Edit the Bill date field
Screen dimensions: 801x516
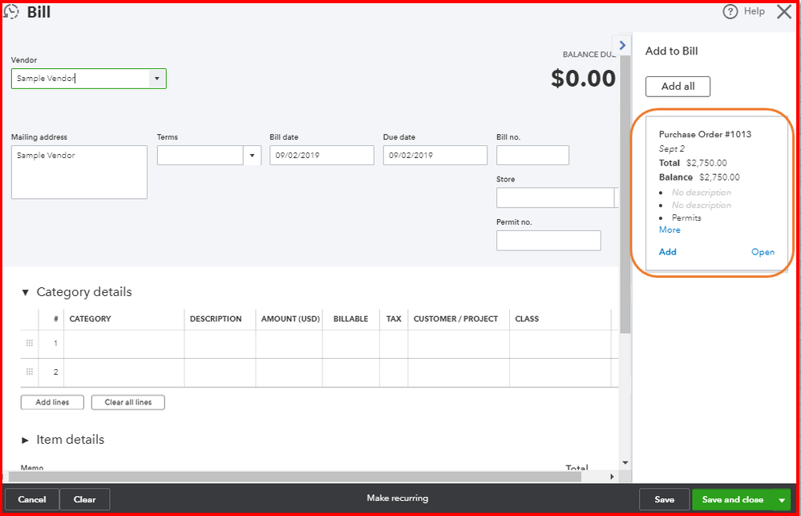click(322, 156)
